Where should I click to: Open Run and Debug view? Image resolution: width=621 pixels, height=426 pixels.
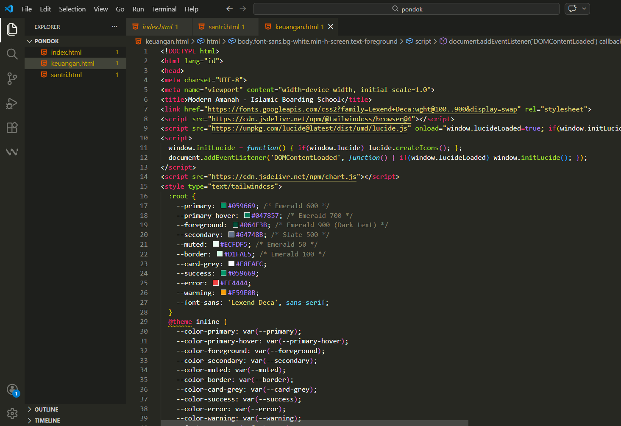12,103
